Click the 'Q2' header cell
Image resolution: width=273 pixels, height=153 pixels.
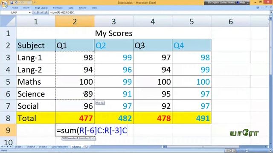click(114, 45)
